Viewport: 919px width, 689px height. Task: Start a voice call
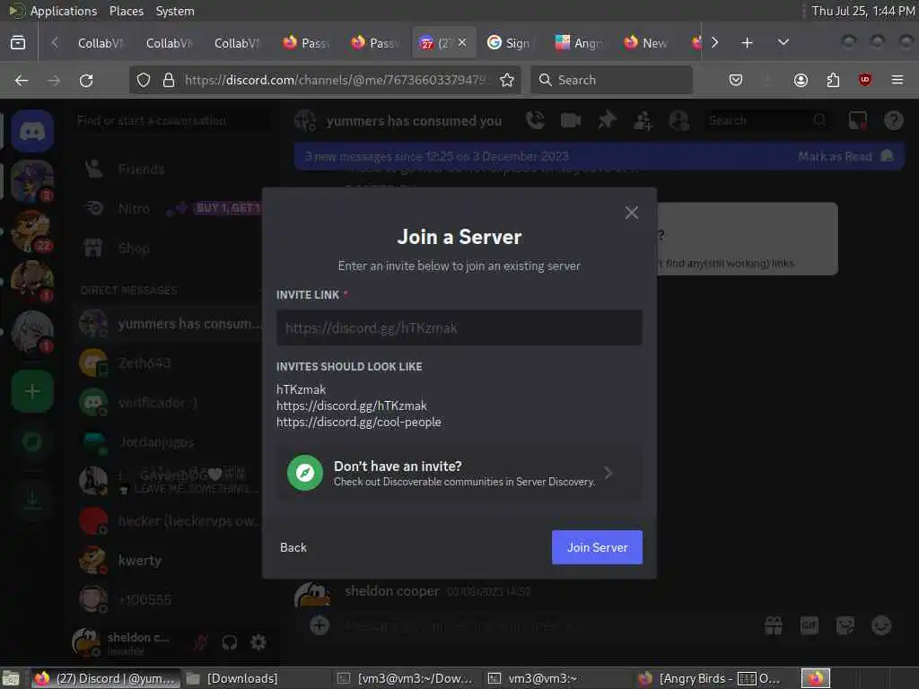coord(535,120)
